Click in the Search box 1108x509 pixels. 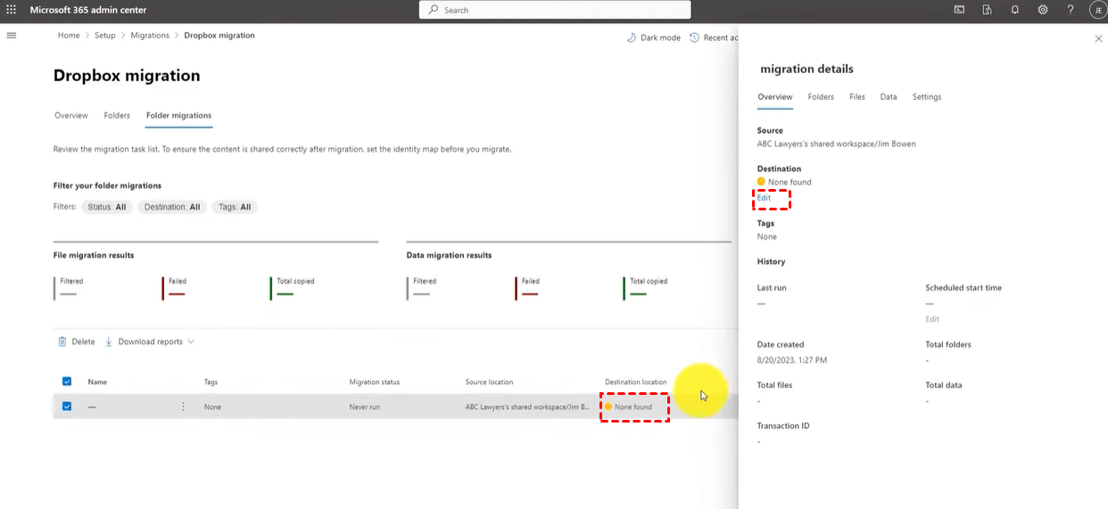555,10
